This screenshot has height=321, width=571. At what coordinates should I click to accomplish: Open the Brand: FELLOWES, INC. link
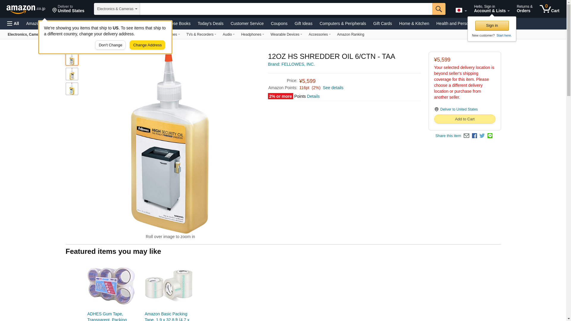[x=291, y=64]
